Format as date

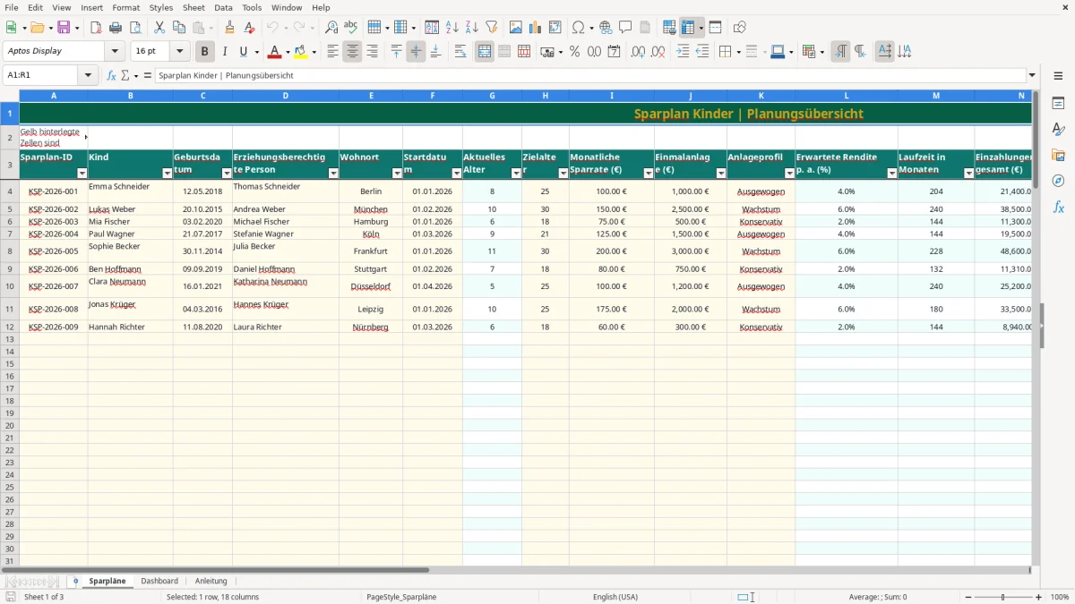[614, 52]
